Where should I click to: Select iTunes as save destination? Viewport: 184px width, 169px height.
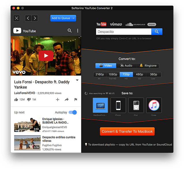(154, 105)
